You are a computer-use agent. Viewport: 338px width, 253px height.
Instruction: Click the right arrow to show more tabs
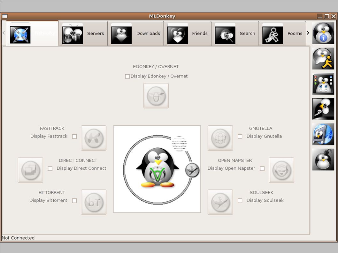[x=308, y=33]
